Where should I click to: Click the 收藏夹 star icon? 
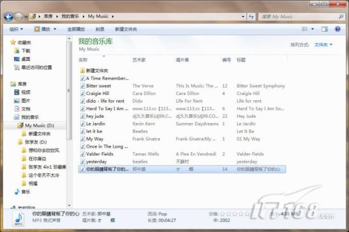[x=13, y=42]
